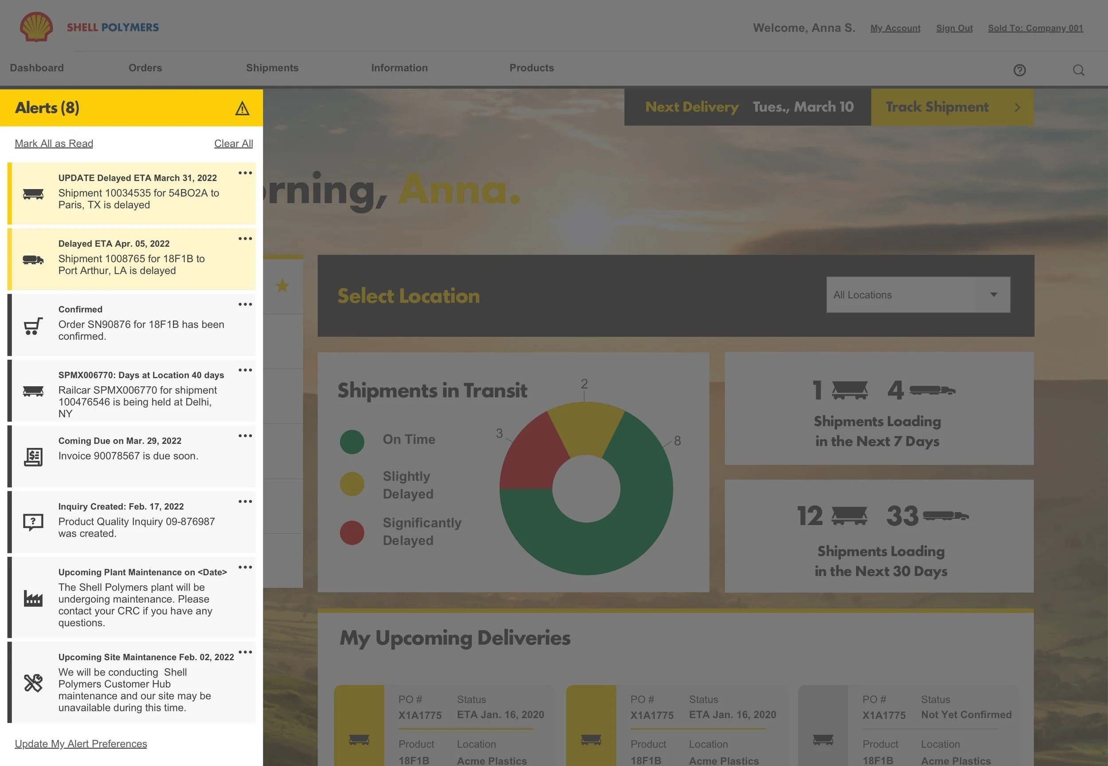
Task: Open more options on Product Quality Inquiry alert
Action: click(245, 502)
